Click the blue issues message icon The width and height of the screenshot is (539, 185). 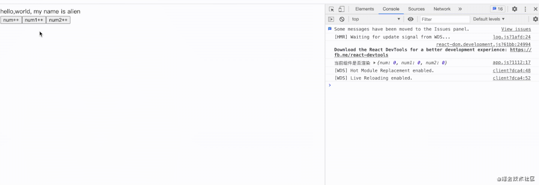(x=330, y=29)
